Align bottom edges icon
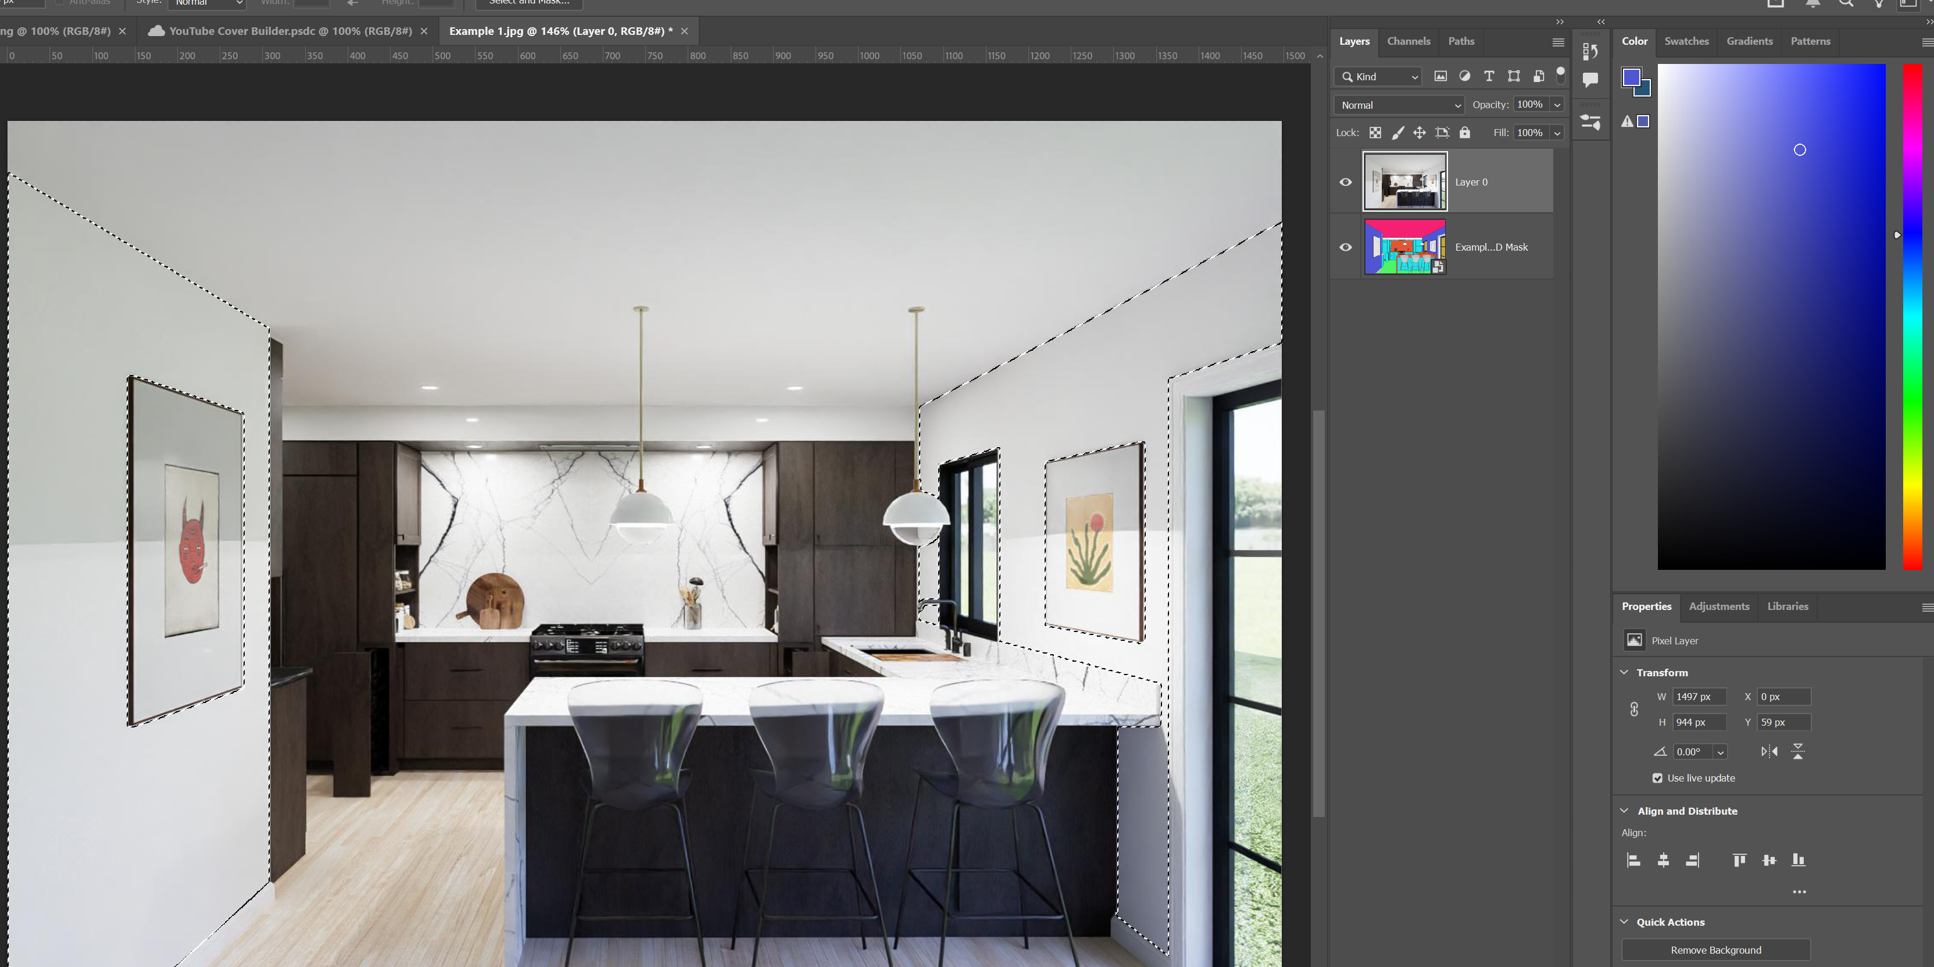This screenshot has width=1934, height=967. (1798, 861)
